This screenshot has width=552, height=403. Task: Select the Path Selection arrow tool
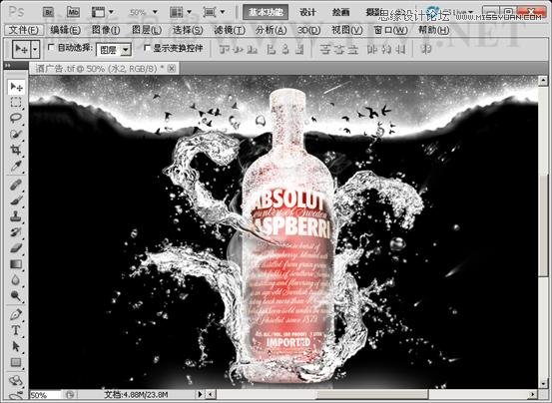[x=16, y=346]
